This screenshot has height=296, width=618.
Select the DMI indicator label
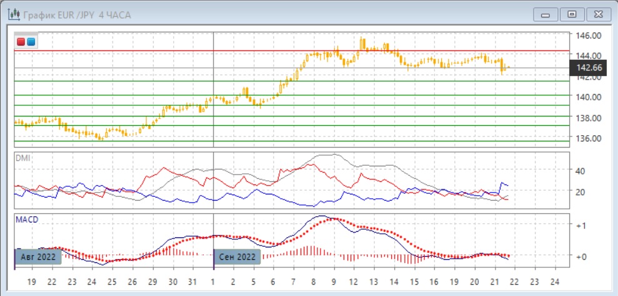coord(22,158)
